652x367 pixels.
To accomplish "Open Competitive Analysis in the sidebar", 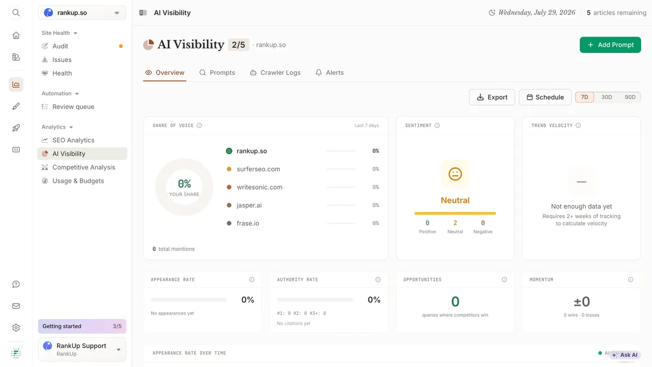I will click(x=82, y=168).
